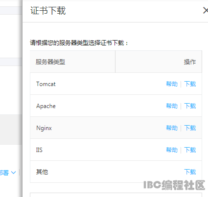Click the 证书下载 panel title

click(x=48, y=11)
